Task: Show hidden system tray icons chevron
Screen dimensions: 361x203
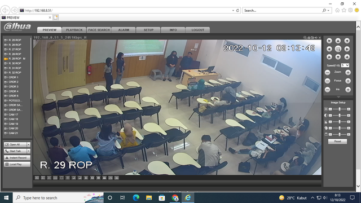Action: point(312,198)
